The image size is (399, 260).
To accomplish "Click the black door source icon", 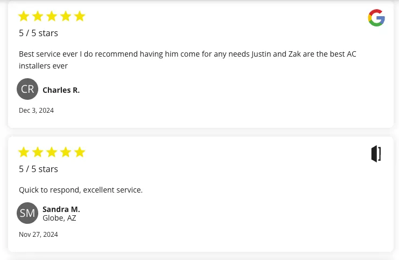I will pos(376,154).
